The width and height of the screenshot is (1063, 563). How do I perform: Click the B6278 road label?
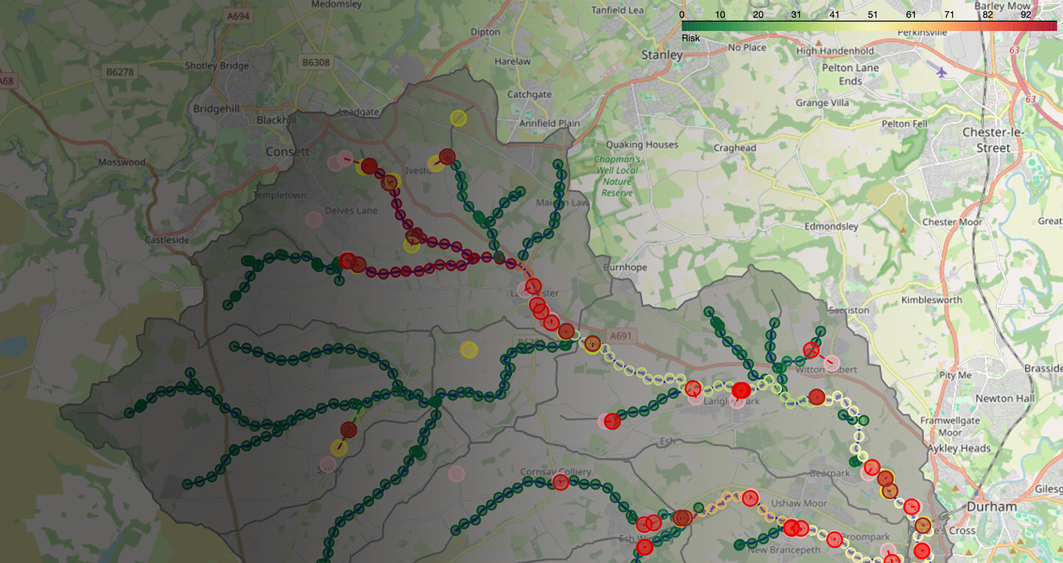pyautogui.click(x=120, y=72)
